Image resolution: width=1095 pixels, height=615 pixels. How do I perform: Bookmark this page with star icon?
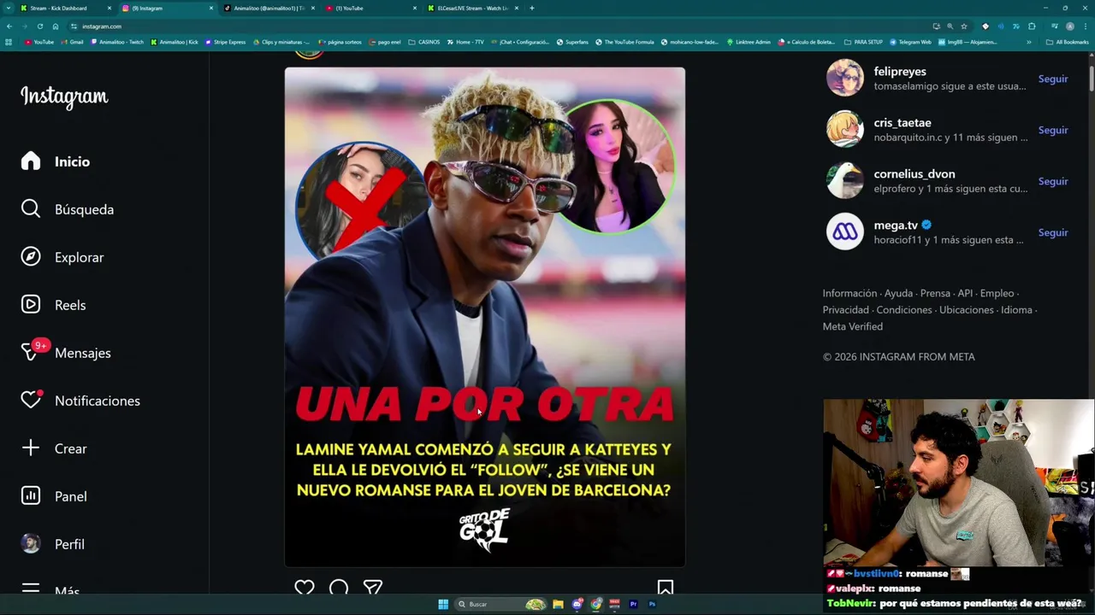click(964, 26)
